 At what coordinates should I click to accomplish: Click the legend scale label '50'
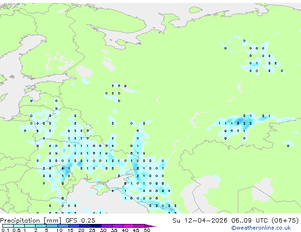point(147,230)
